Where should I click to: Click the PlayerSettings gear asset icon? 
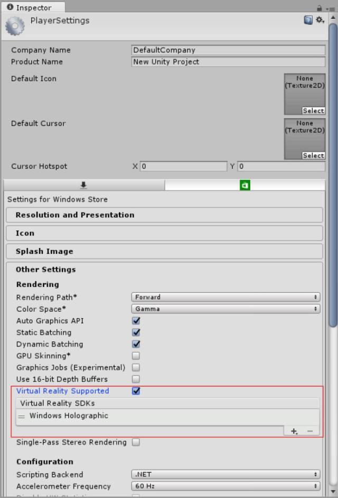(15, 26)
